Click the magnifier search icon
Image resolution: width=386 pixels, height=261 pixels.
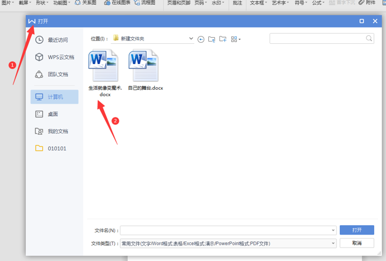coord(369,38)
